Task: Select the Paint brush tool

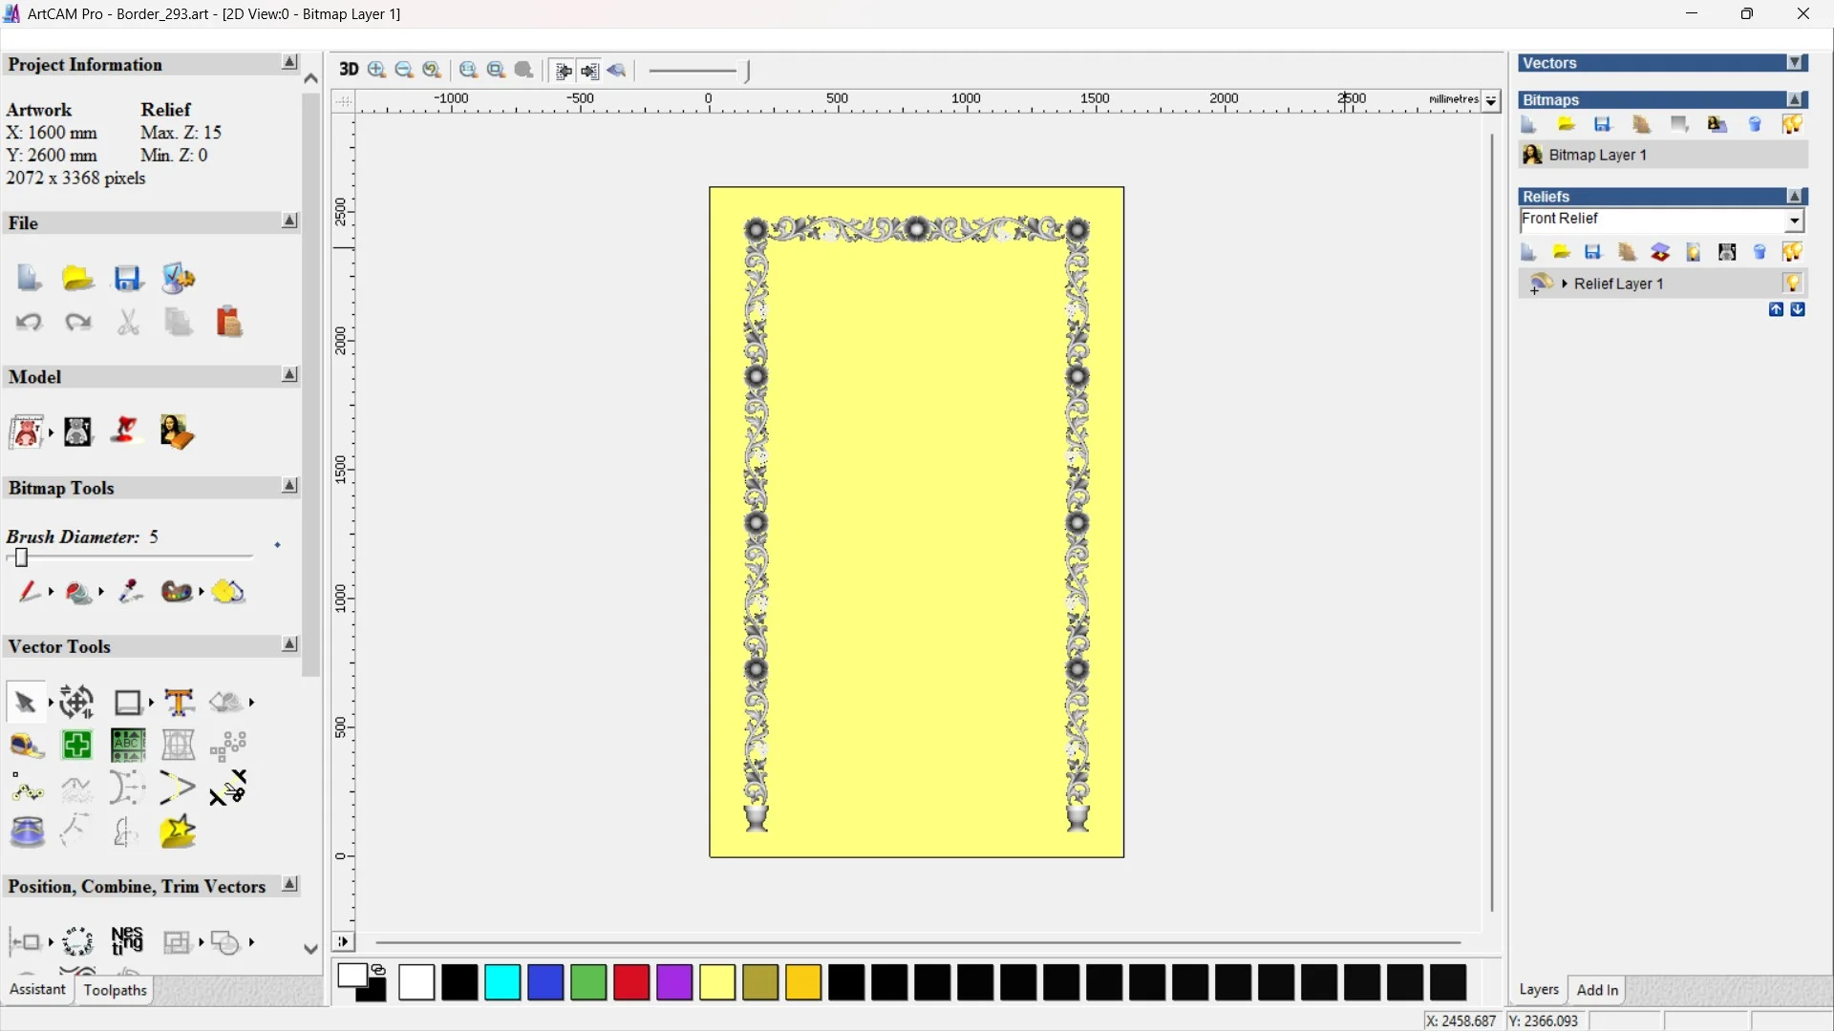Action: click(29, 592)
